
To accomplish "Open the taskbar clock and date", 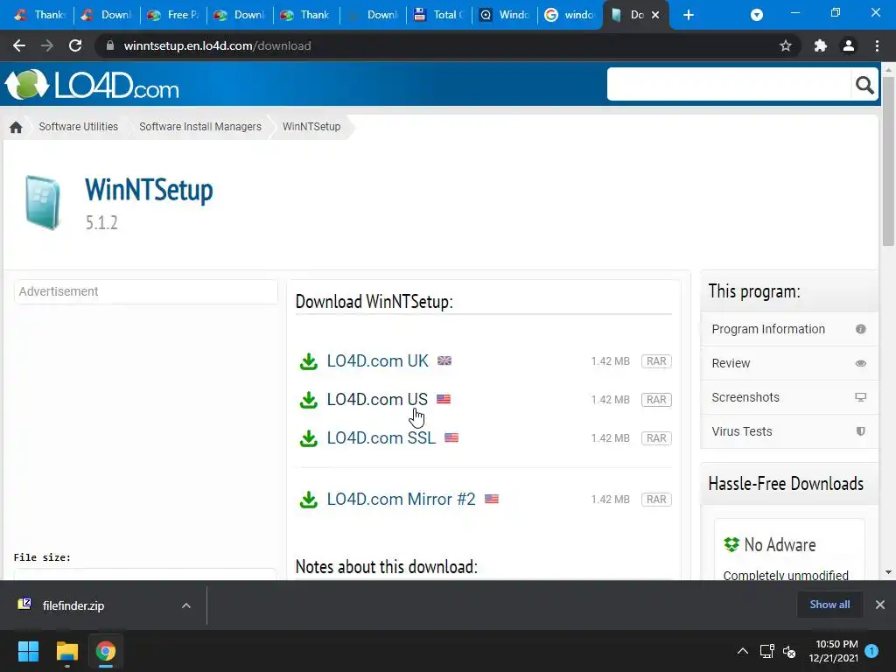I will click(834, 651).
